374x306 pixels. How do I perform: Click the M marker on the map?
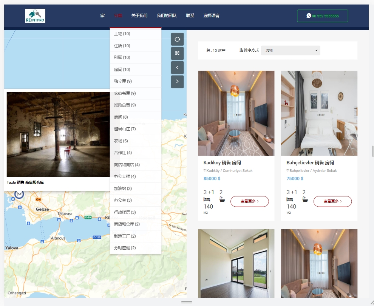point(19,194)
